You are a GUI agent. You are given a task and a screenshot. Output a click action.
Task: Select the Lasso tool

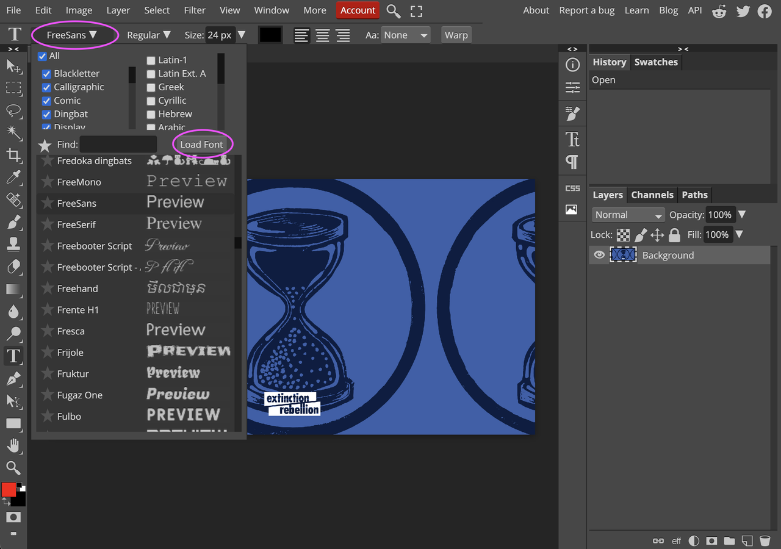pyautogui.click(x=13, y=110)
